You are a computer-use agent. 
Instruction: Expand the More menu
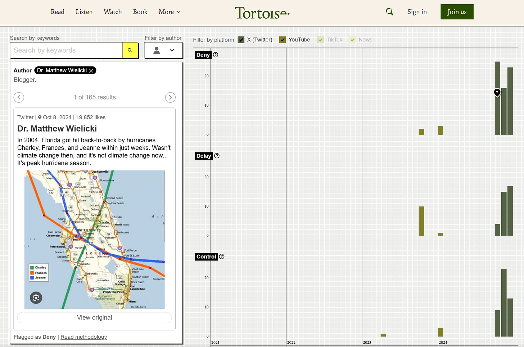(x=170, y=12)
